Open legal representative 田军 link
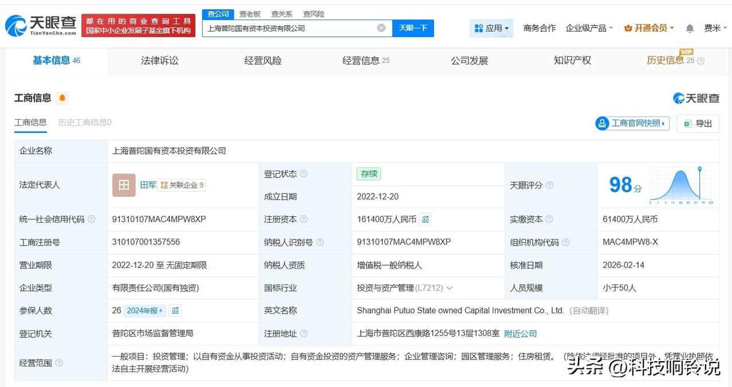This screenshot has width=732, height=387. tap(148, 185)
